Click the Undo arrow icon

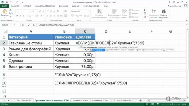click(x=11, y=2)
